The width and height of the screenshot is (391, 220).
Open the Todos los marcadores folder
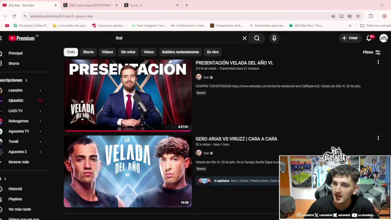point(375,26)
